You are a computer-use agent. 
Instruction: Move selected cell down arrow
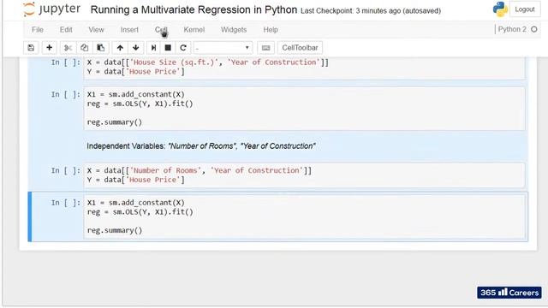coord(136,48)
